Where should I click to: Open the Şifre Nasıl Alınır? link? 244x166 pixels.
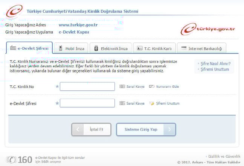(215, 63)
